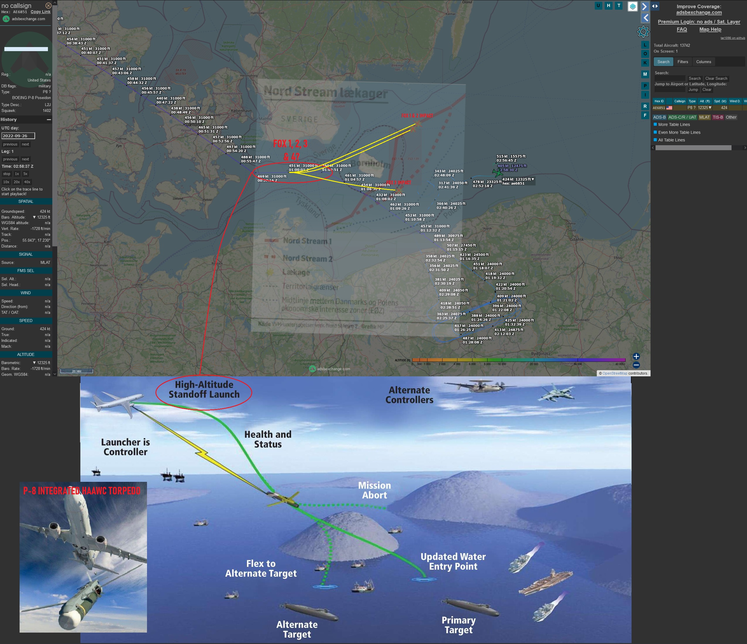The width and height of the screenshot is (747, 644).
Task: Switch to the Filters tab
Action: click(x=683, y=62)
